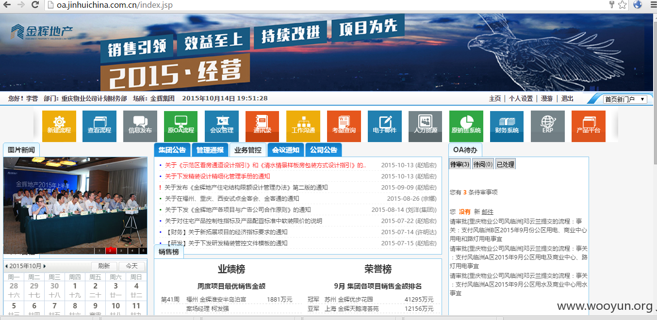657x320 pixels.
Task: Click the 漫游 link
Action: click(x=547, y=98)
